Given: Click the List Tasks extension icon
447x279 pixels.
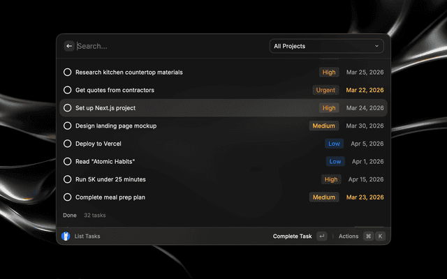Looking at the screenshot, I should (x=66, y=236).
